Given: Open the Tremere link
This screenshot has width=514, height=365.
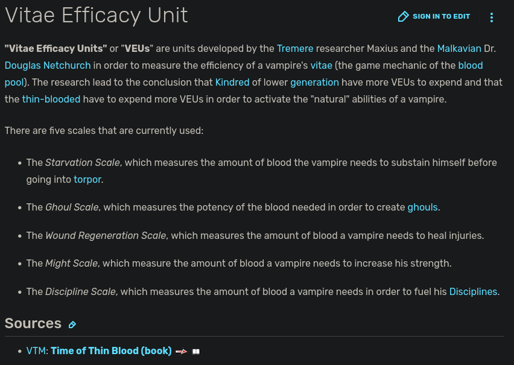Looking at the screenshot, I should point(295,48).
